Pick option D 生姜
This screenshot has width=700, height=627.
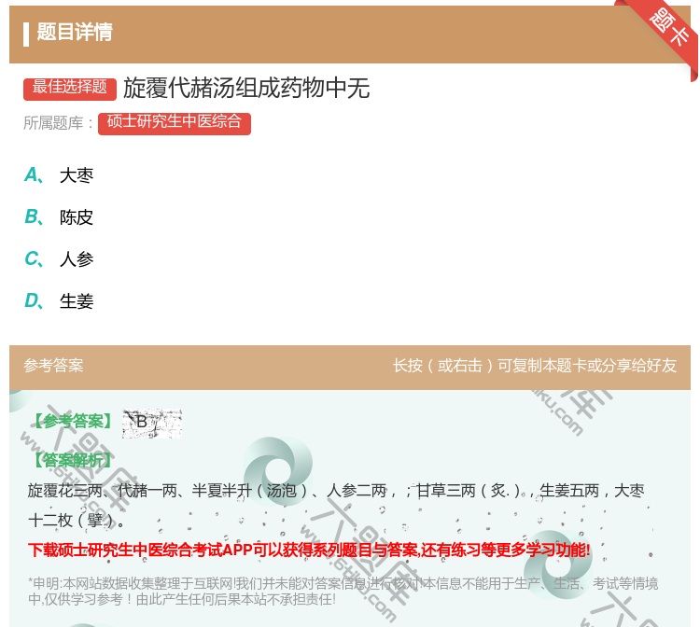[76, 301]
